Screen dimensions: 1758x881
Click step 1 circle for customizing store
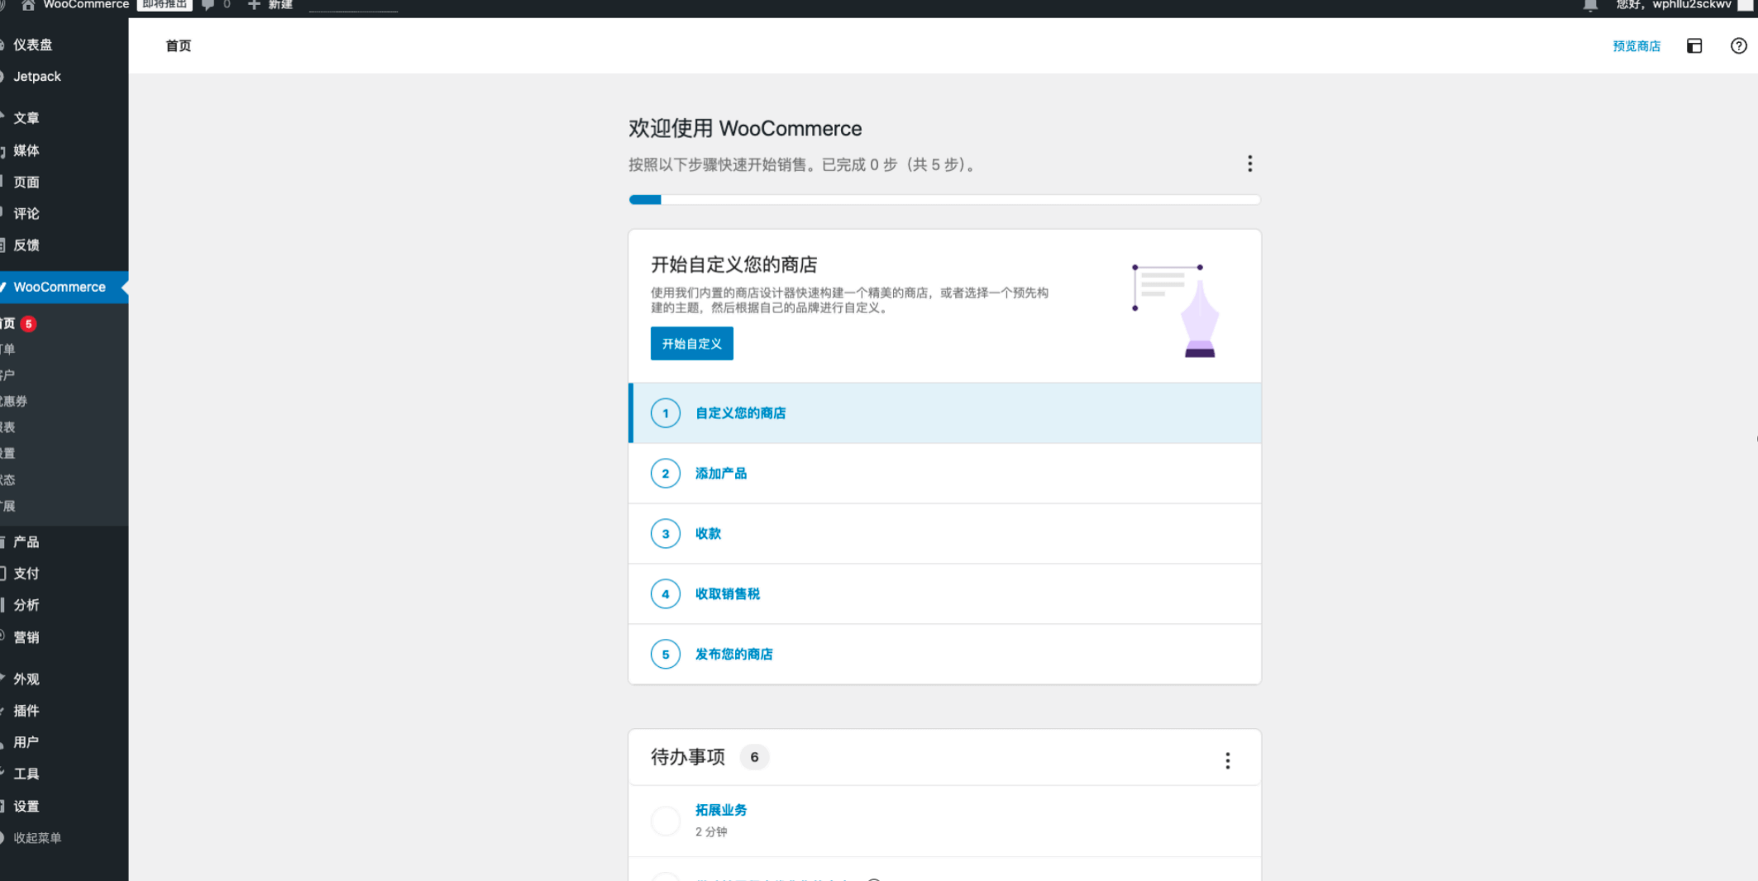pos(665,413)
